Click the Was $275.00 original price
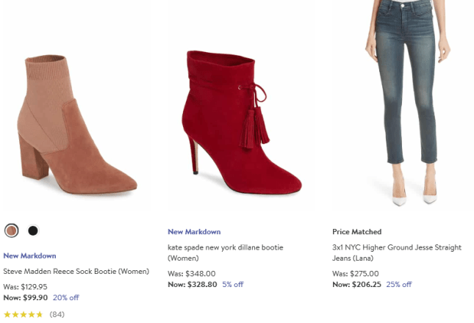Screen dimensions: 474x323 (356, 274)
